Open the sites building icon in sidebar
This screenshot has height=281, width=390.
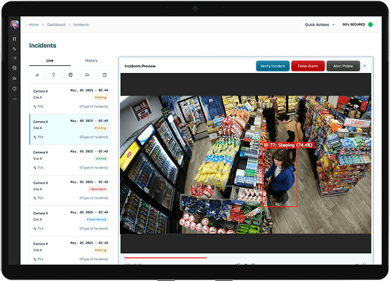click(14, 68)
